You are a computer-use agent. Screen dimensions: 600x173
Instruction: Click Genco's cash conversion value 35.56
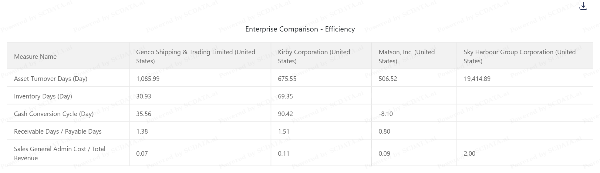pyautogui.click(x=143, y=114)
